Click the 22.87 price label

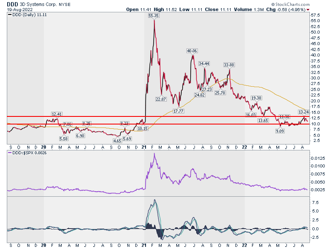click(x=161, y=99)
